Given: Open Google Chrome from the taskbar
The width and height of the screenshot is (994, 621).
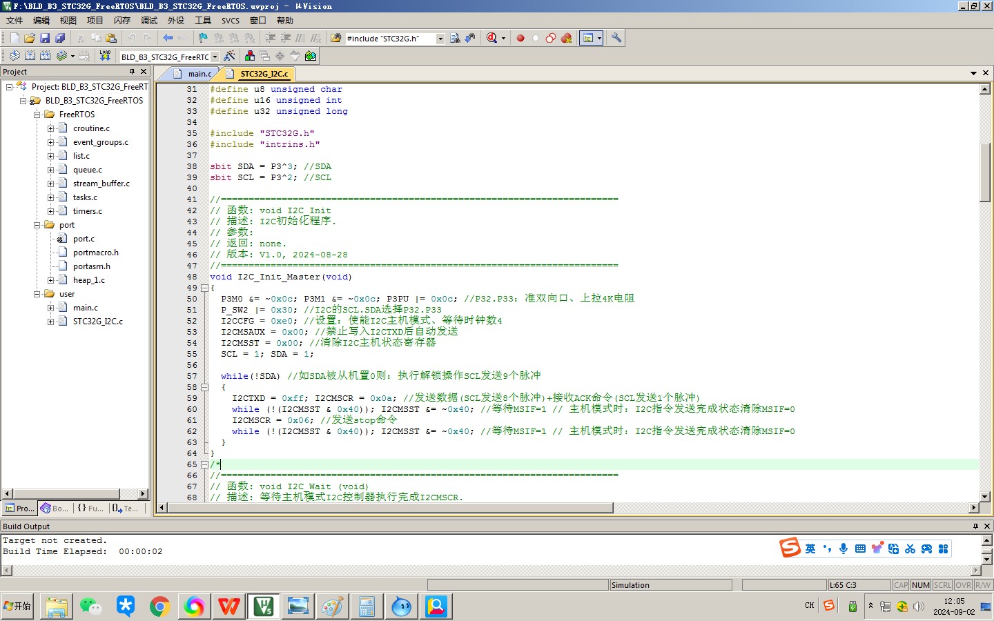Looking at the screenshot, I should 159,607.
